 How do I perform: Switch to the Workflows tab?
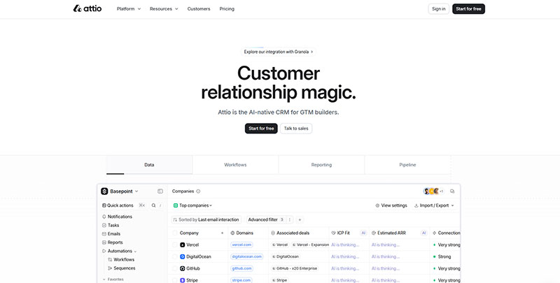click(235, 165)
